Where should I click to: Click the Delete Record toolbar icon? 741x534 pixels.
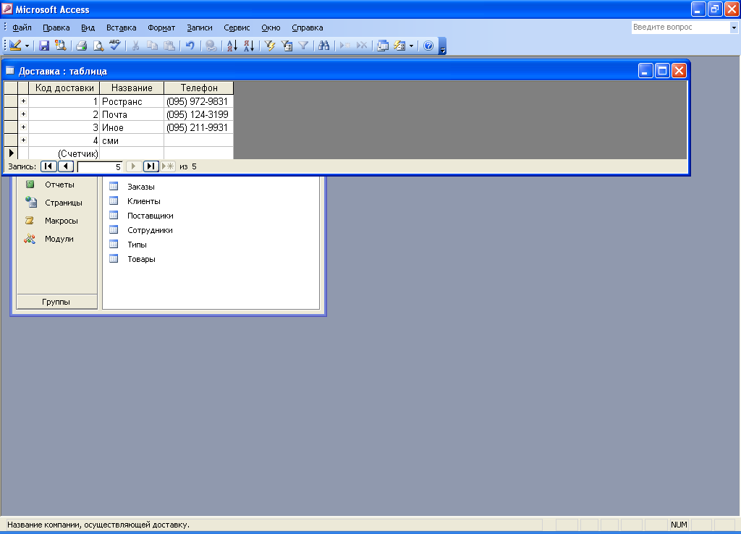pos(362,46)
